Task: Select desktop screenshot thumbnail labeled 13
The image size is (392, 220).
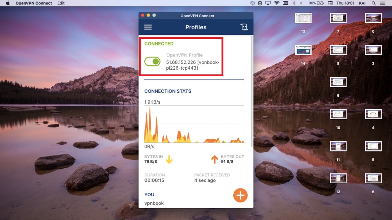Action: click(303, 18)
